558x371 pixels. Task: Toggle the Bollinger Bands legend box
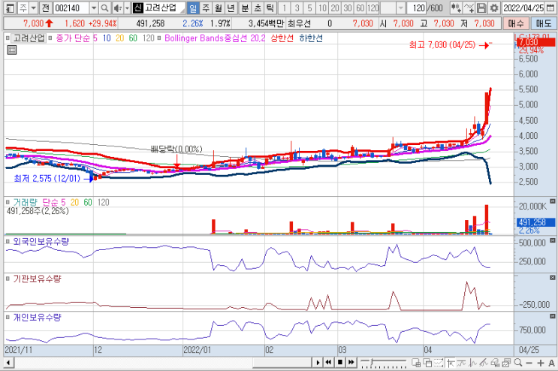[x=158, y=38]
